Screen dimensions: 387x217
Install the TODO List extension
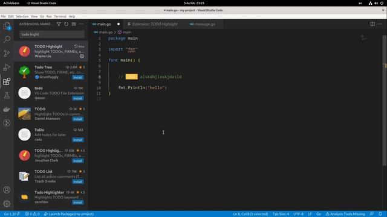pyautogui.click(x=78, y=182)
